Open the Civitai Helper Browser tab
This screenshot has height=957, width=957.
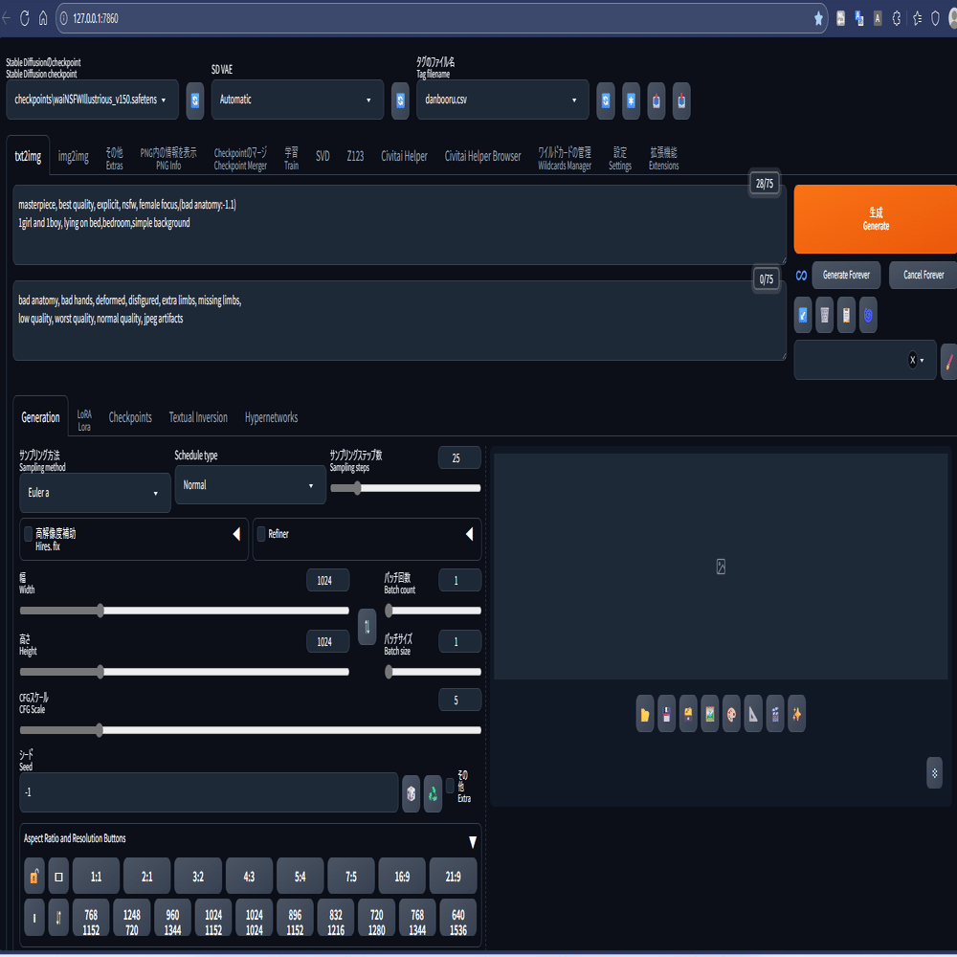click(x=482, y=156)
